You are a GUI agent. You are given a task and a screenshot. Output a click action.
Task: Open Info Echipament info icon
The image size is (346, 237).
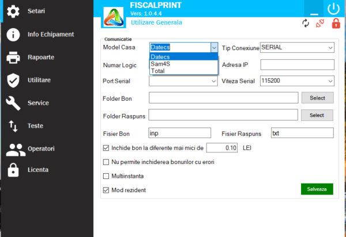(13, 35)
